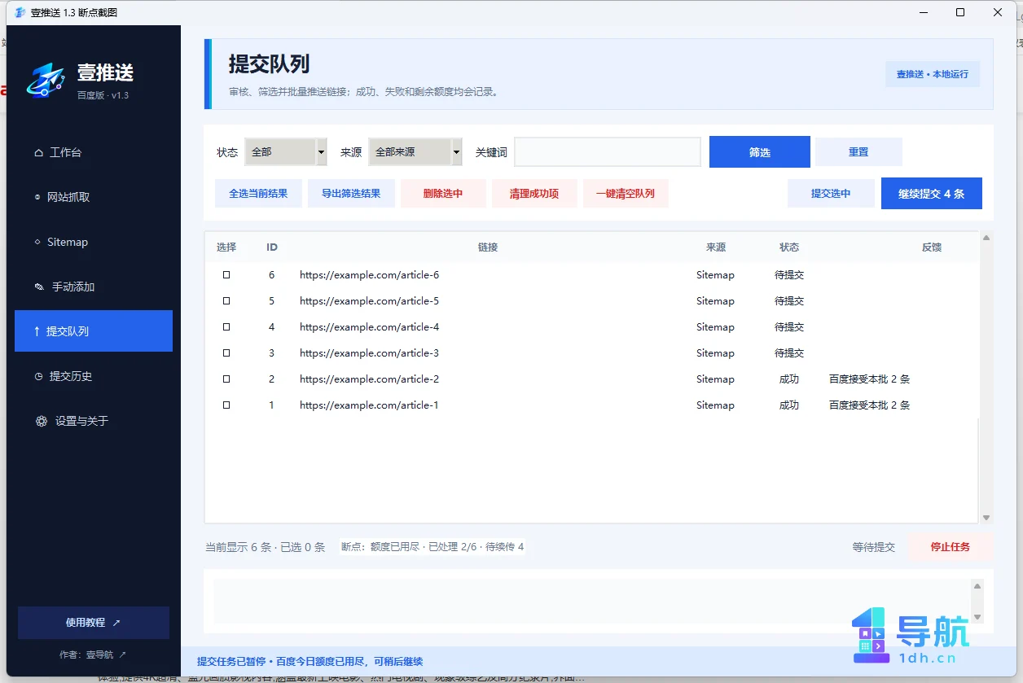Click 提交选中 button
Viewport: 1023px width, 683px height.
point(831,194)
